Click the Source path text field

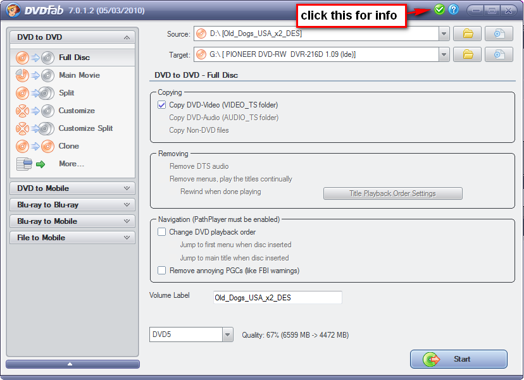(316, 34)
